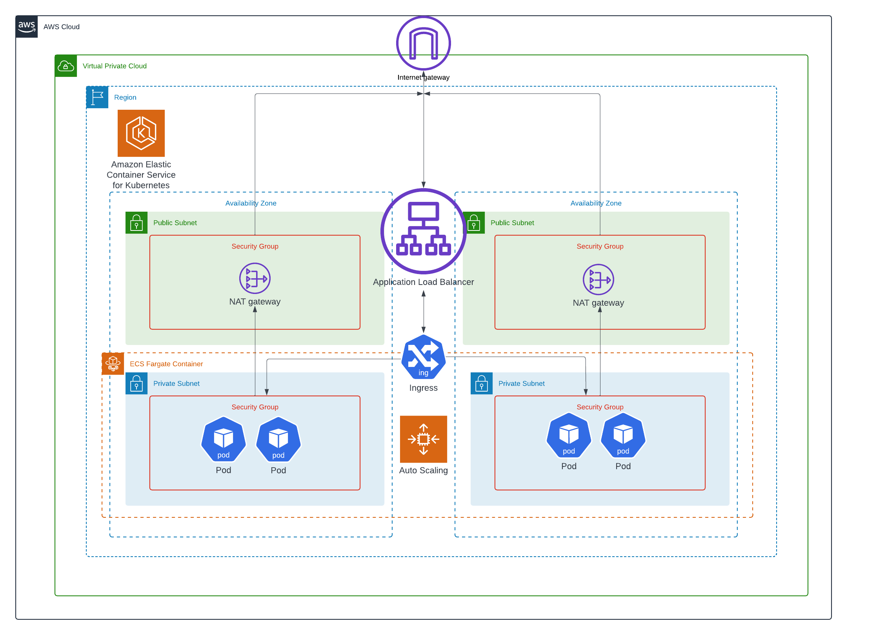
Task: Select the Region label text
Action: pos(125,97)
